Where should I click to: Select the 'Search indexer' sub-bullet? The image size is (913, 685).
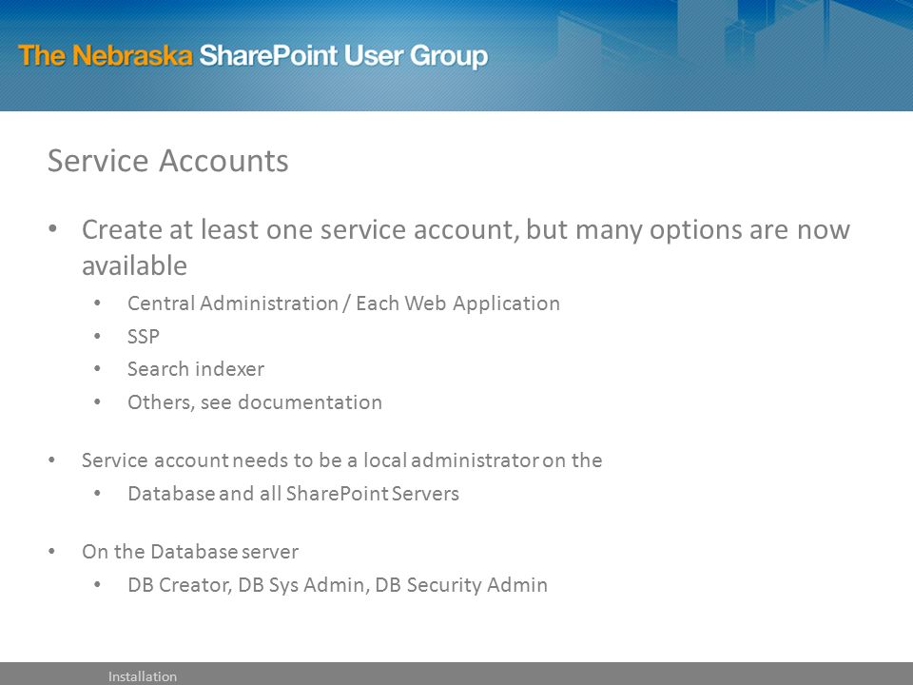196,369
